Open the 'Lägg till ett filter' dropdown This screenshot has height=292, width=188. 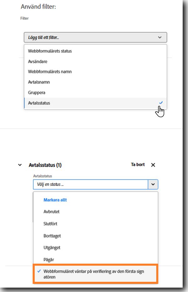coord(95,37)
